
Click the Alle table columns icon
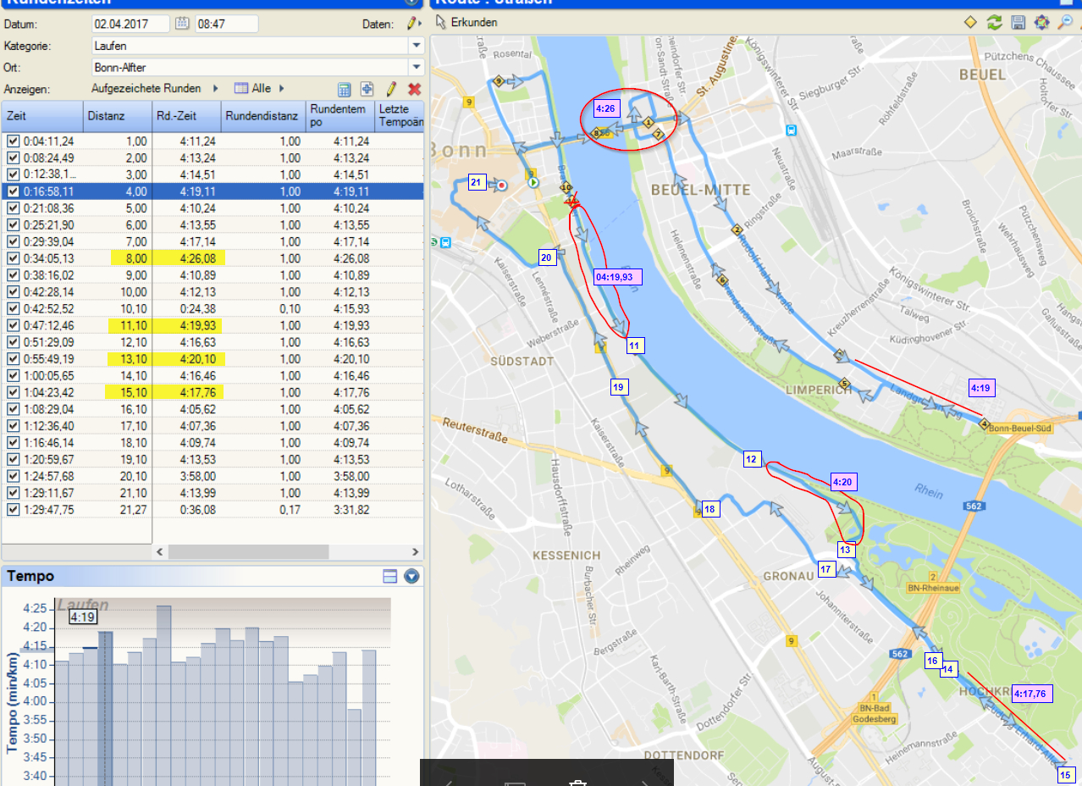(240, 88)
